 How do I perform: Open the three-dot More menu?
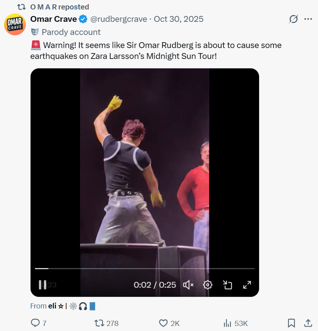click(x=308, y=19)
